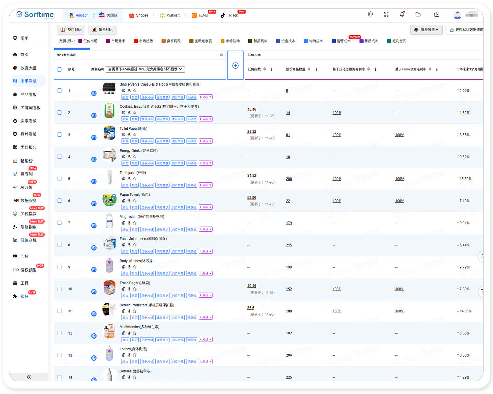
Task: Copy the Toothpaste category name icon
Action: [124, 179]
